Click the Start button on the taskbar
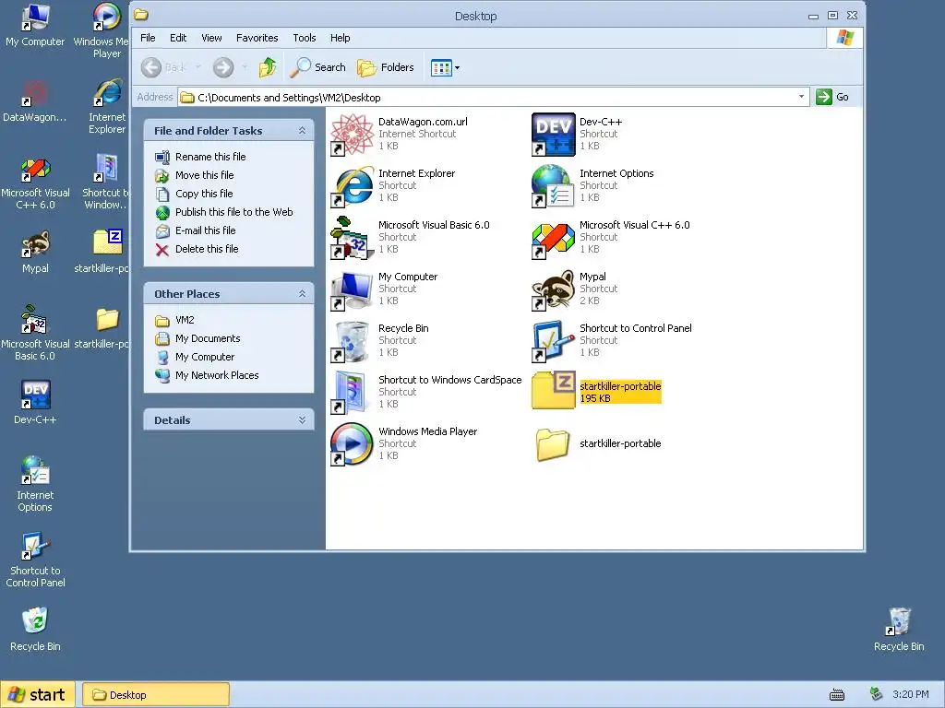Screen dimensions: 945x708 click(x=37, y=694)
